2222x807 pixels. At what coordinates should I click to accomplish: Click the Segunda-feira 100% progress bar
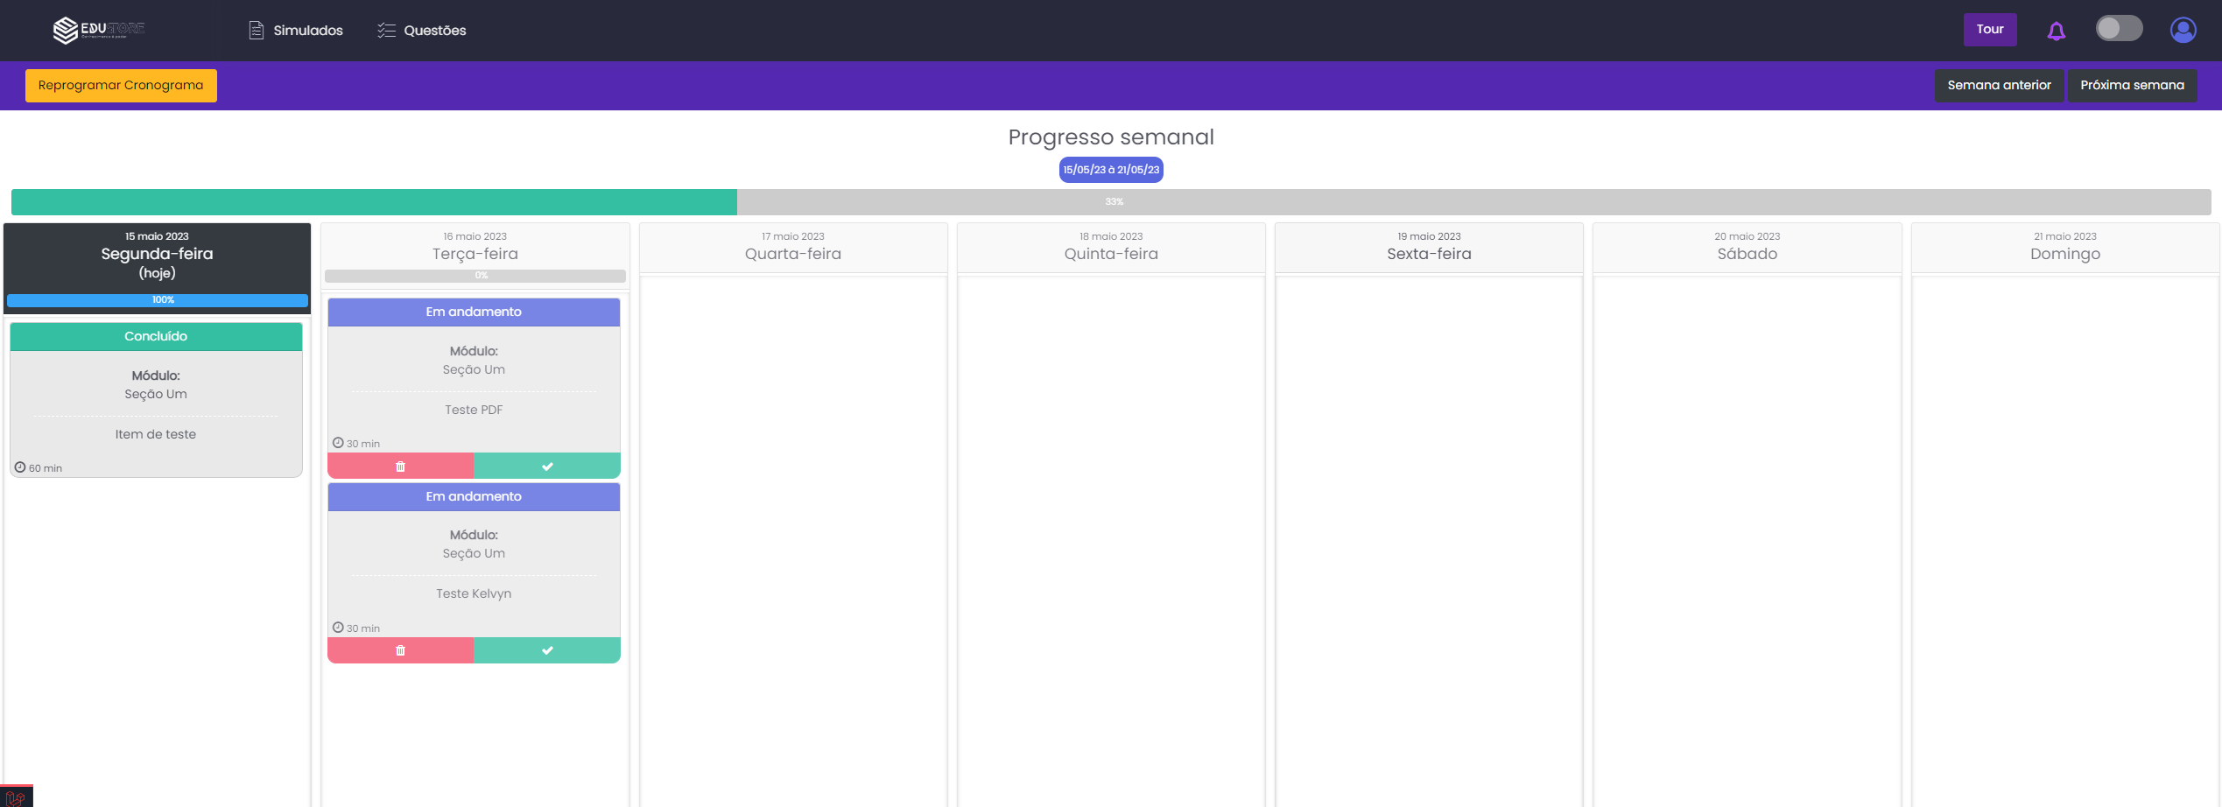click(x=158, y=300)
